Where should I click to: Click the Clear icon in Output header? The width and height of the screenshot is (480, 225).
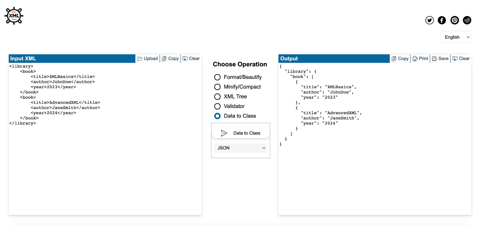(455, 58)
